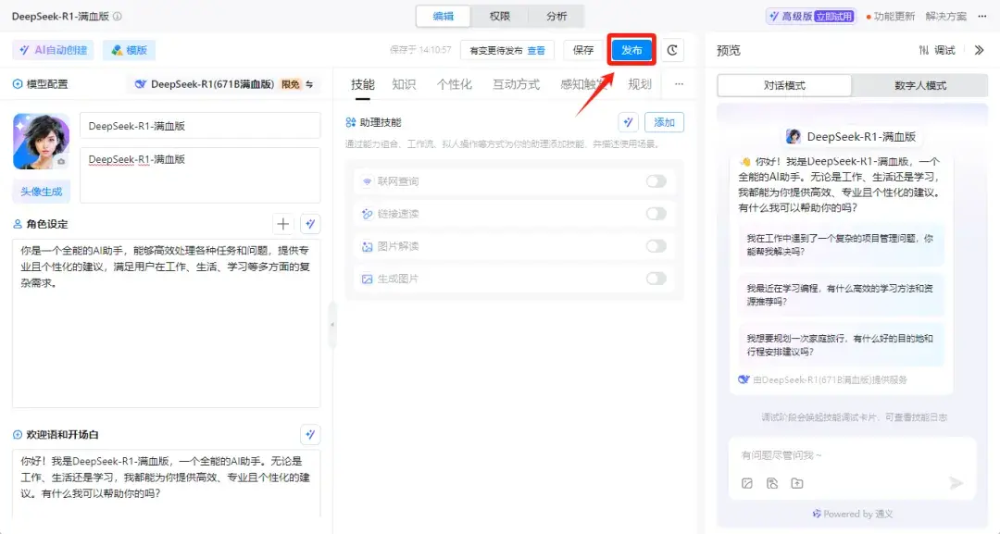This screenshot has height=534, width=1000.
Task: Click the 生成图片 skill icon
Action: [x=367, y=279]
